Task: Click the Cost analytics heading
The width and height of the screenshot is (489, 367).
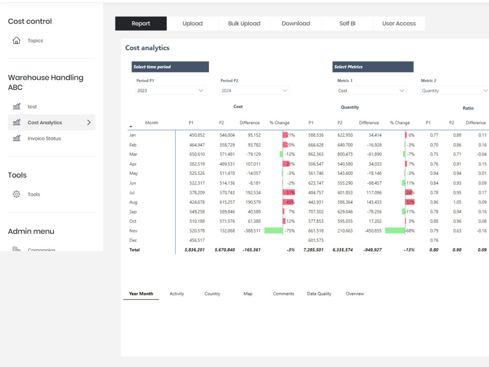Action: pyautogui.click(x=147, y=48)
